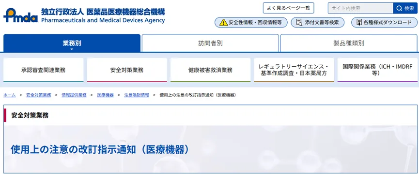The image size is (419, 174).
Task: Switch to the 製品種類別 tab
Action: click(348, 43)
